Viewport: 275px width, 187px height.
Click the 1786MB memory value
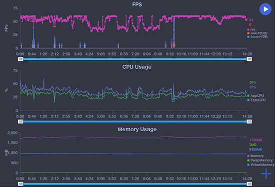pyautogui.click(x=255, y=140)
